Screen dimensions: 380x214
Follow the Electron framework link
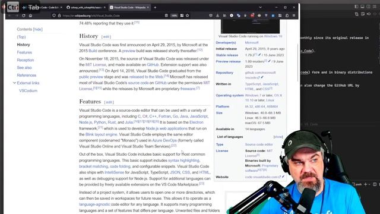coord(197,122)
